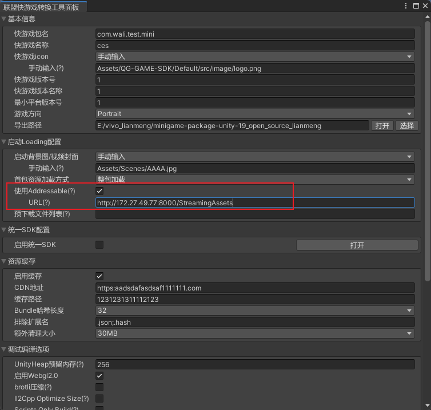Viewport: 431px width, 410px height.
Task: Click 打开 button in 统一SDK配置 section
Action: (x=357, y=245)
